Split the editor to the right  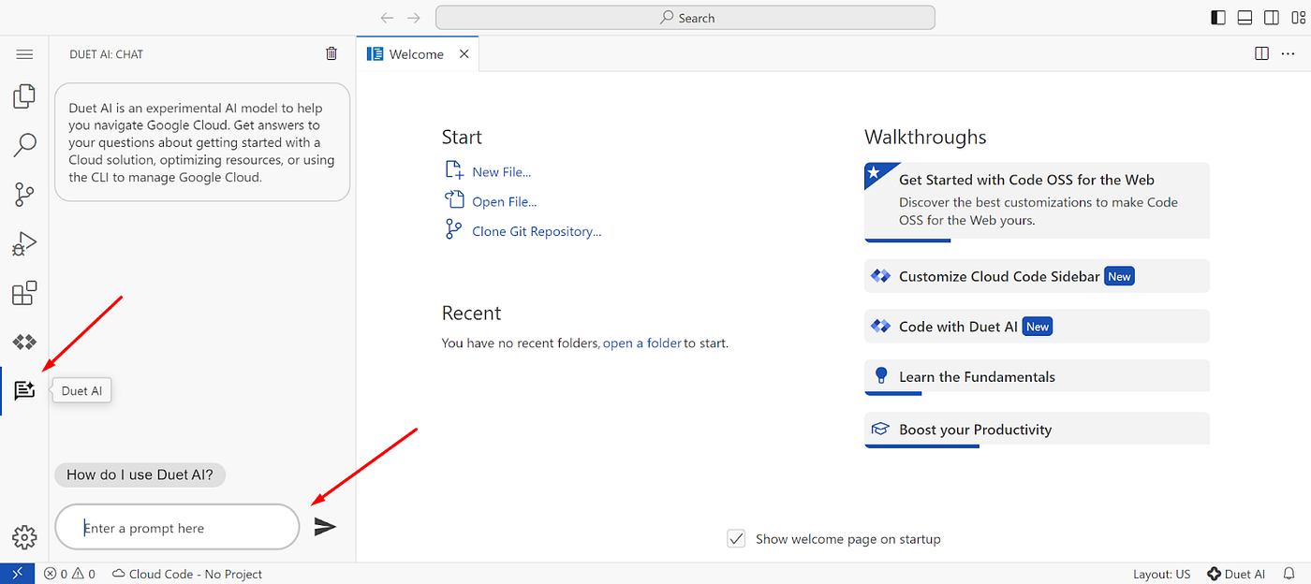[x=1261, y=53]
